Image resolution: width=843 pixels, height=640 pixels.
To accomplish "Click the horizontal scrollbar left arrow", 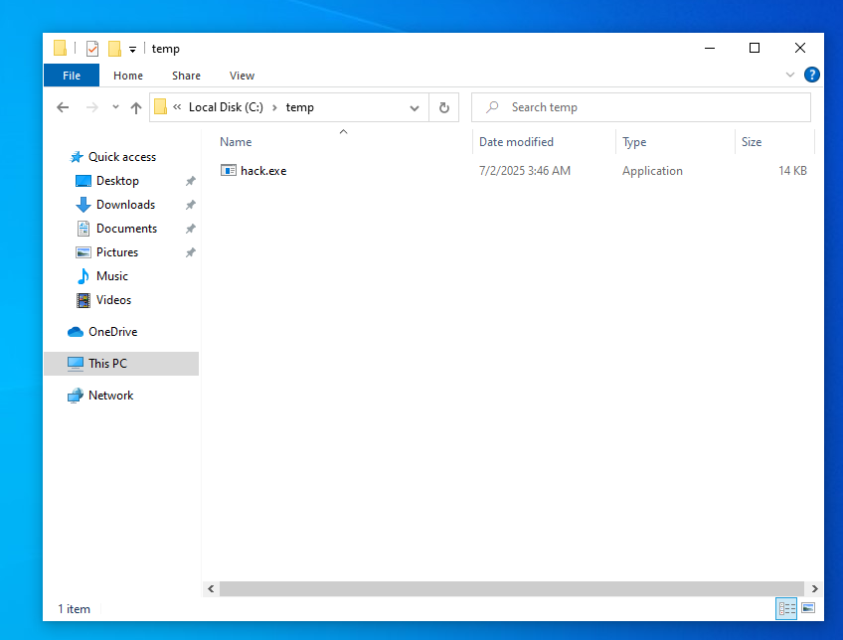I will click(x=211, y=588).
